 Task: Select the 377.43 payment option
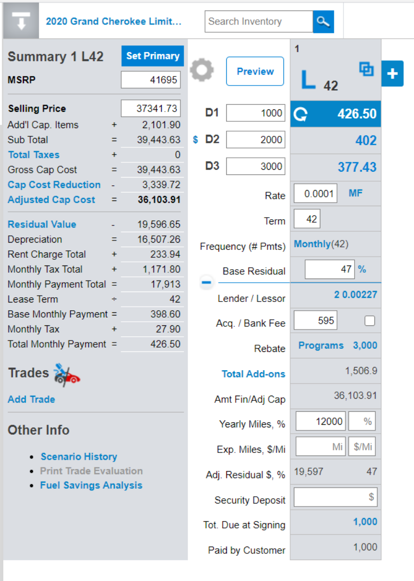pyautogui.click(x=357, y=167)
